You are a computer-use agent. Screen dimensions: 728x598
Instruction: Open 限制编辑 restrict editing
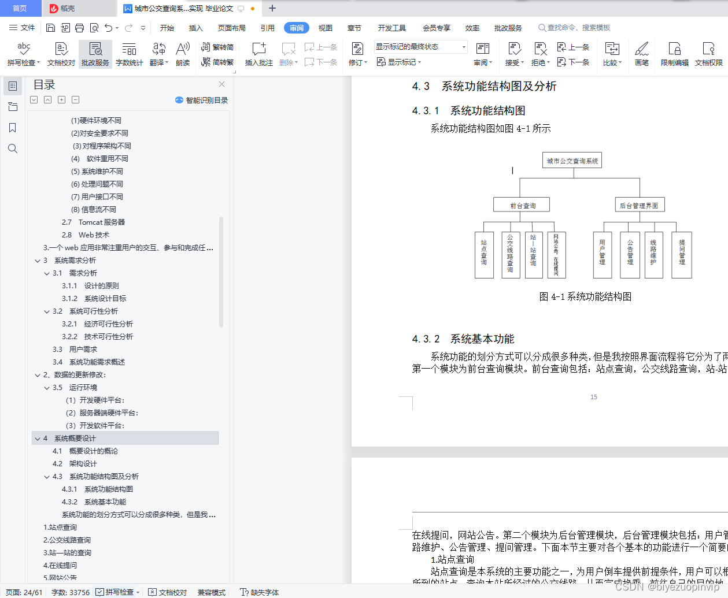point(675,54)
